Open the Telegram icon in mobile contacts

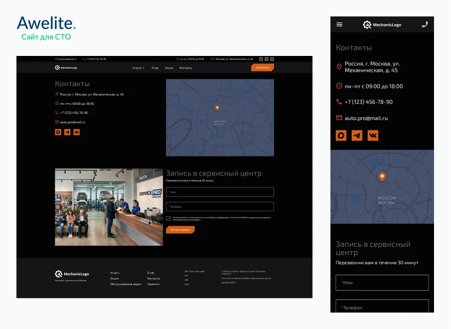(357, 135)
